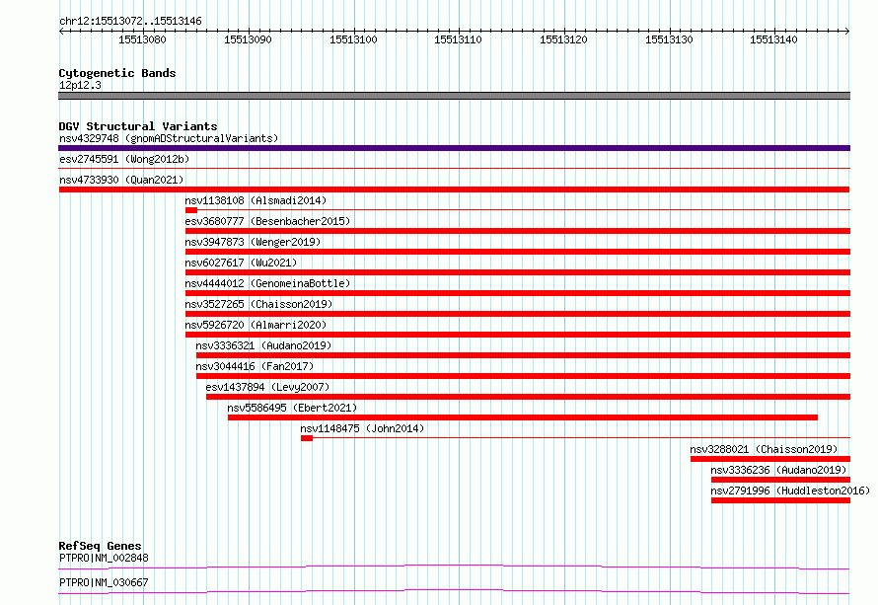Click the esv3680777 (Besenbacher2015) label
The height and width of the screenshot is (605, 878).
267,221
